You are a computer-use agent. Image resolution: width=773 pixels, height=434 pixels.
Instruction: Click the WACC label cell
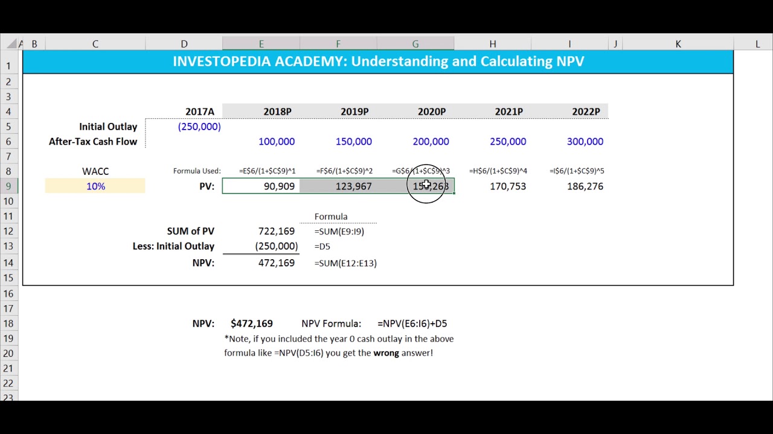(95, 171)
